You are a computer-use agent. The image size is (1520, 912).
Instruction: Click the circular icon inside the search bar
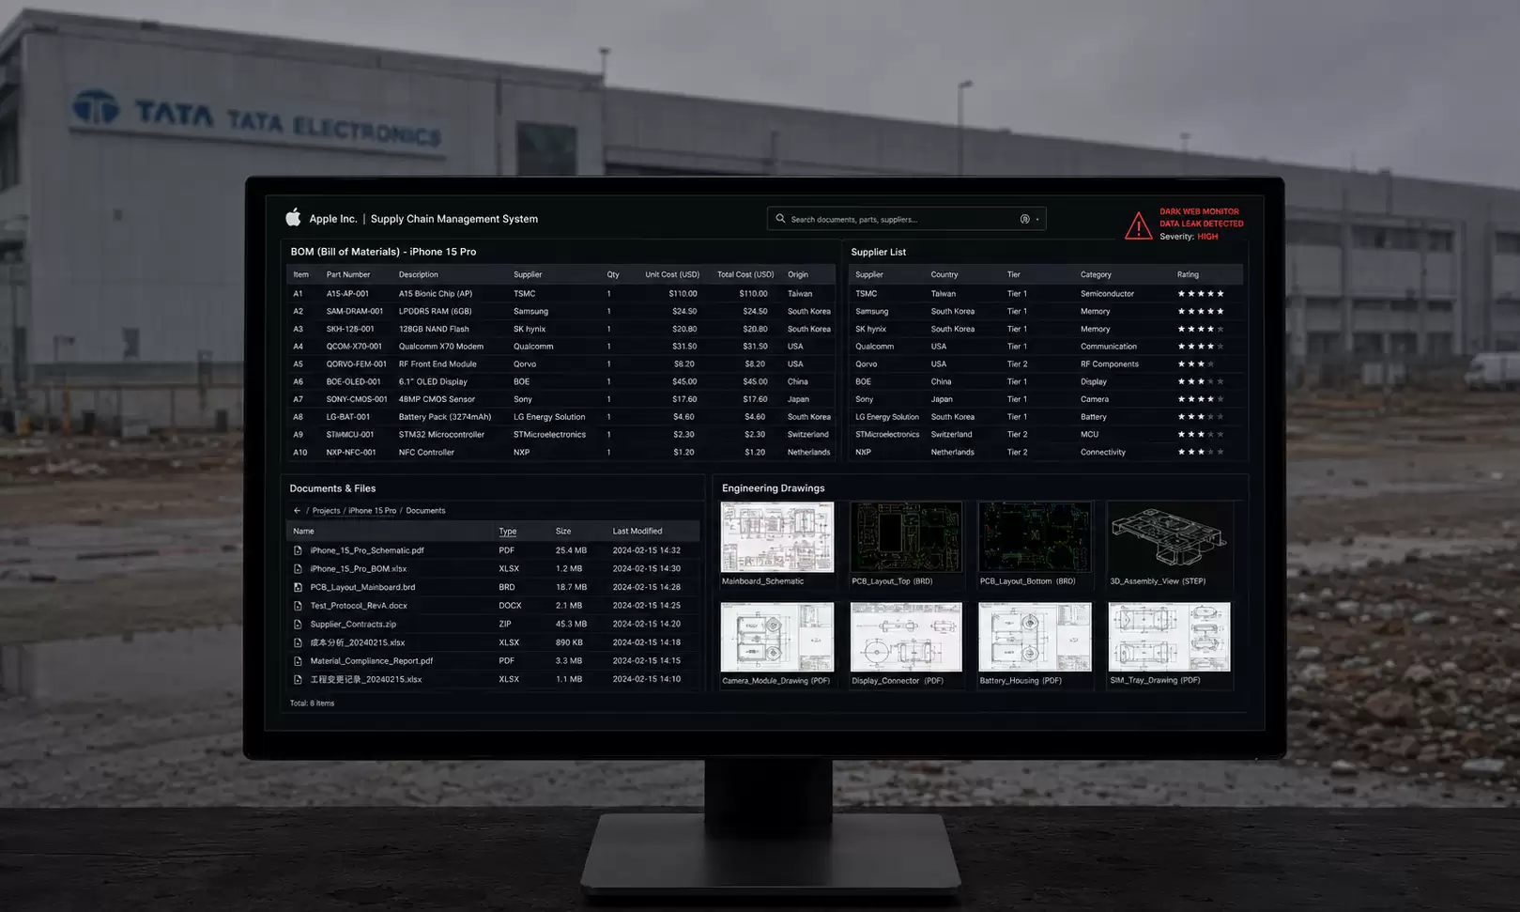1024,219
